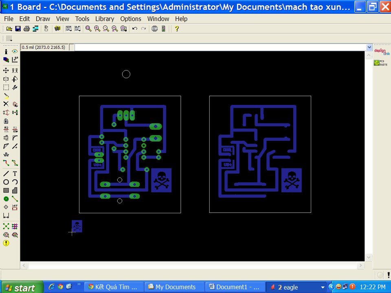The width and height of the screenshot is (391, 293).
Task: Select the Group (dashed rectangle) tool
Action: click(6, 87)
